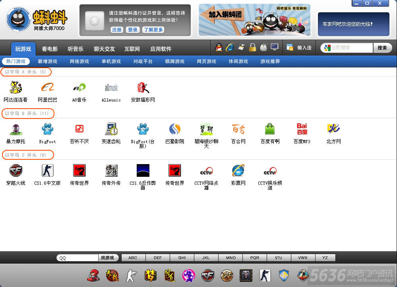Viewport: 397px width, 287px height.
Task: Click the 搜索 search button
Action: (382, 48)
